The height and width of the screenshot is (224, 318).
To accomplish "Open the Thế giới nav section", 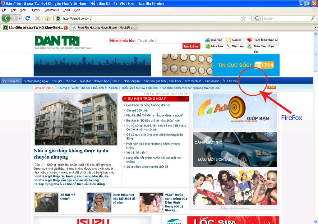I will (57, 81).
